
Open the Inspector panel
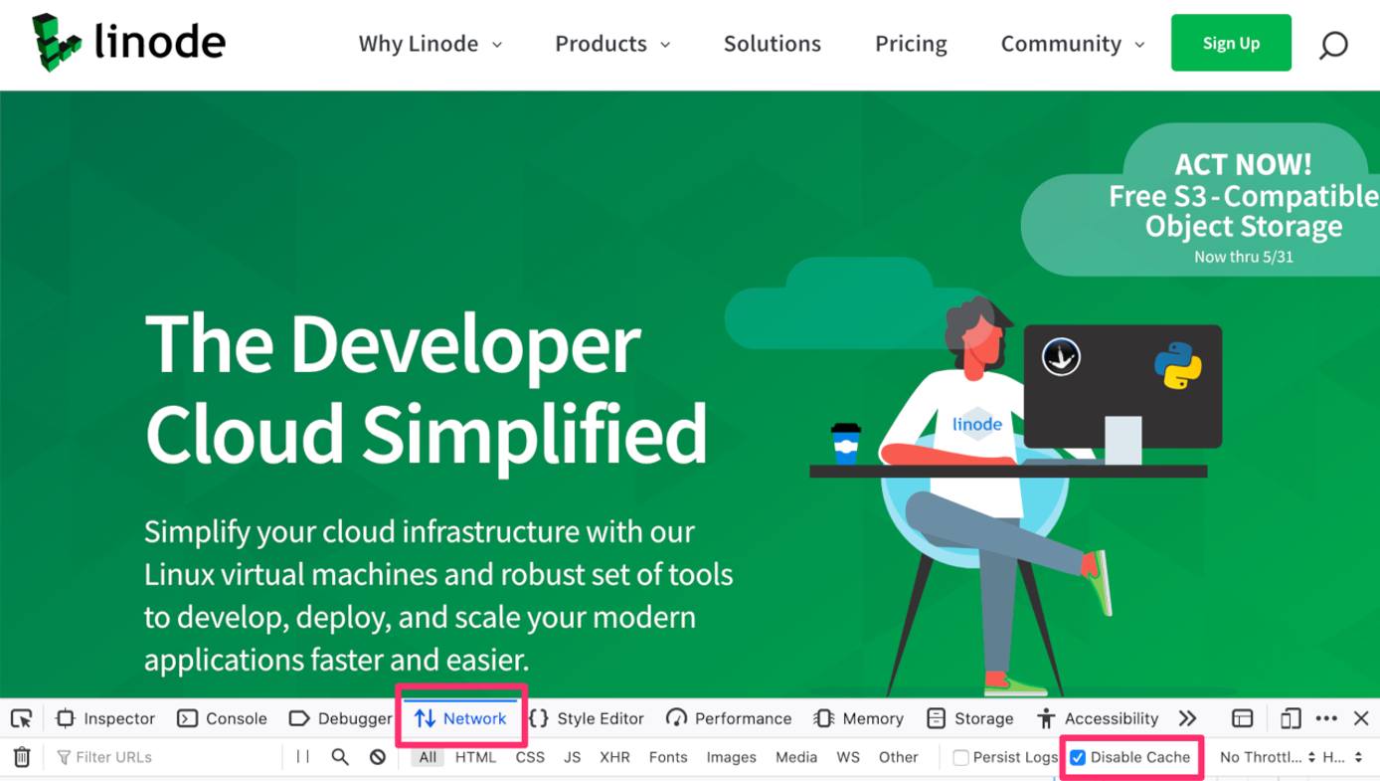click(103, 718)
